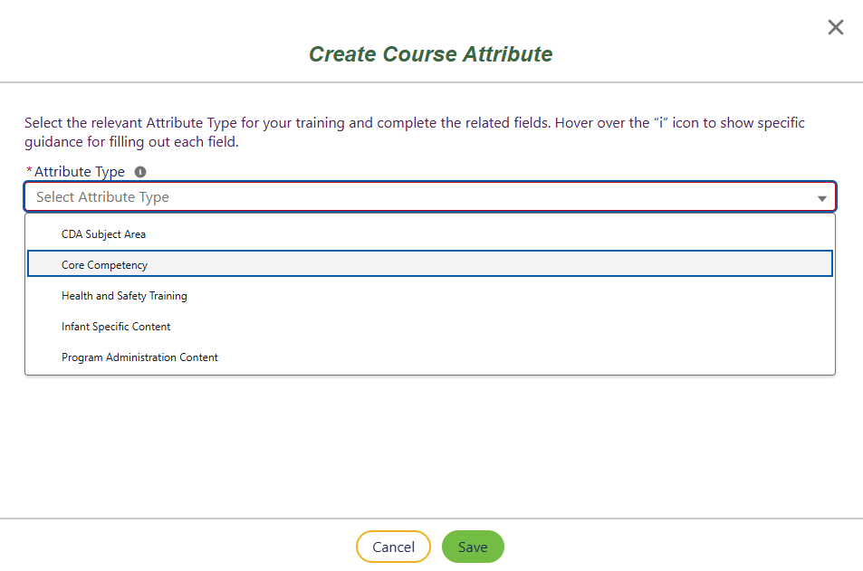The height and width of the screenshot is (571, 863).
Task: Click the Attribute Type field label
Action: [x=80, y=172]
